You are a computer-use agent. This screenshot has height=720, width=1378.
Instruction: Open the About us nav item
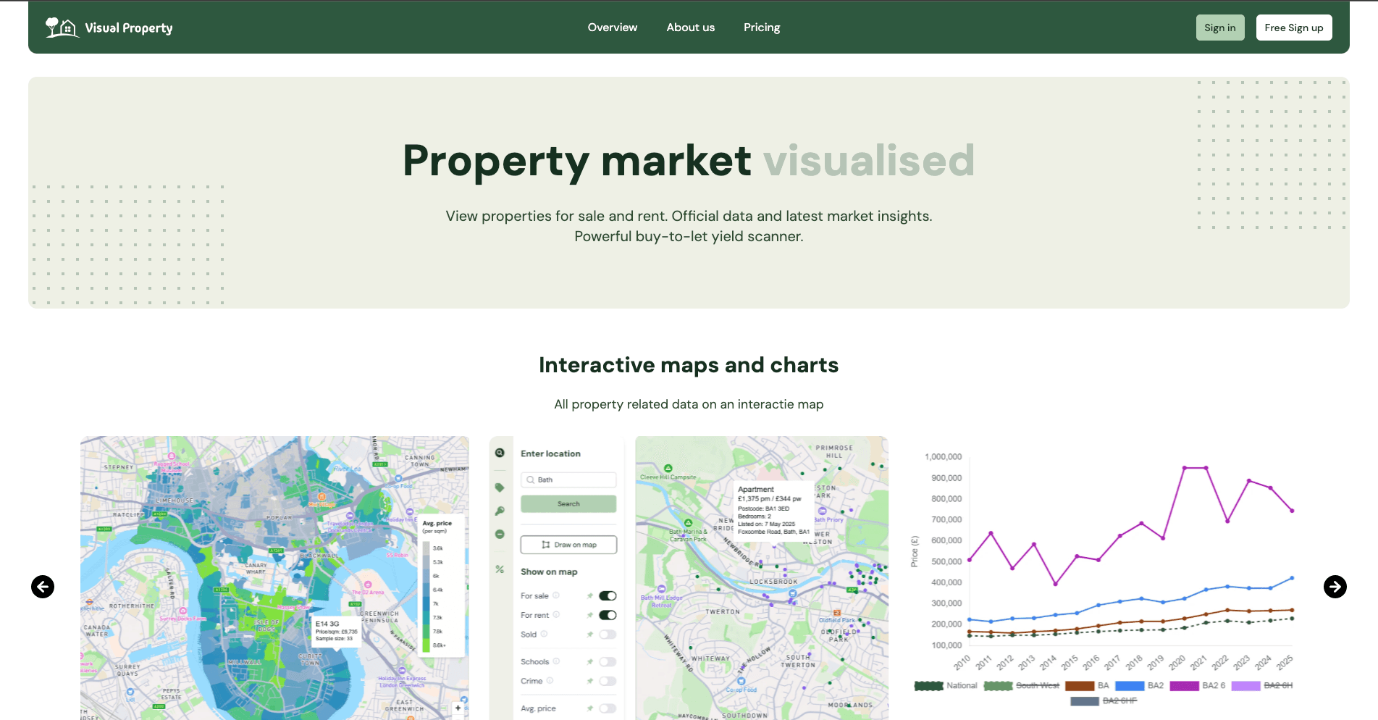[x=691, y=28]
